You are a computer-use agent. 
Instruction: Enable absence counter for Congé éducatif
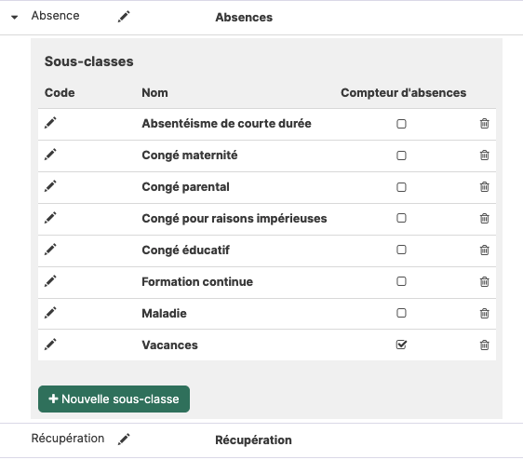click(401, 250)
